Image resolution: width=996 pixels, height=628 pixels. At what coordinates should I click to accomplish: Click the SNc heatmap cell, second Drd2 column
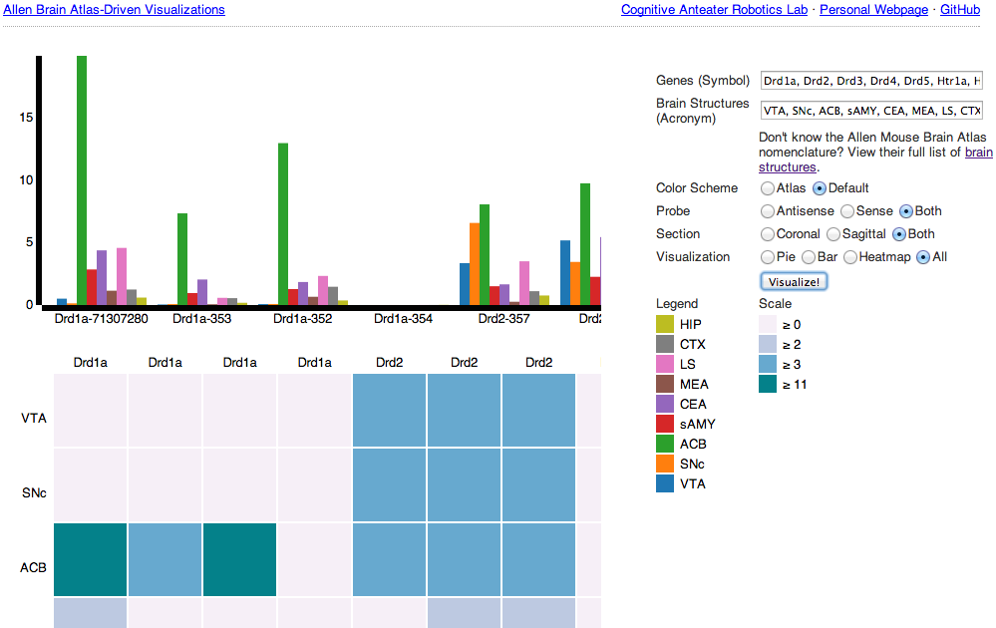(x=464, y=484)
